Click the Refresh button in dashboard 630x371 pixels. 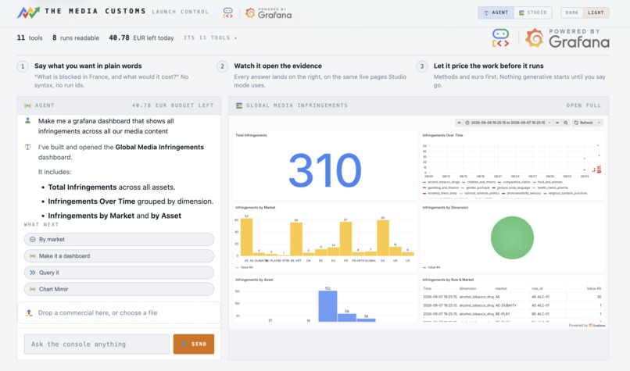[x=583, y=123]
